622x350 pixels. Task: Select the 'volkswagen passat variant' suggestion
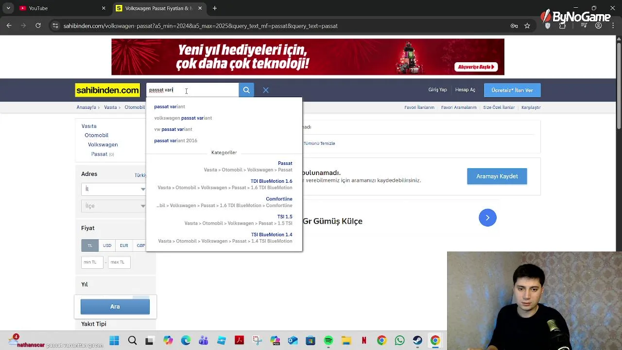[x=183, y=118]
